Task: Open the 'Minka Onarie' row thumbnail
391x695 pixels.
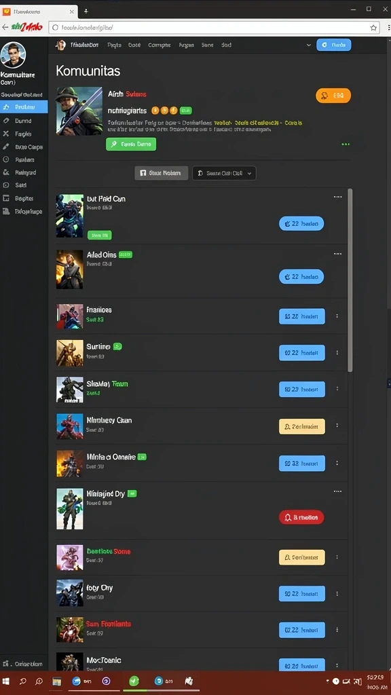Action: [70, 464]
